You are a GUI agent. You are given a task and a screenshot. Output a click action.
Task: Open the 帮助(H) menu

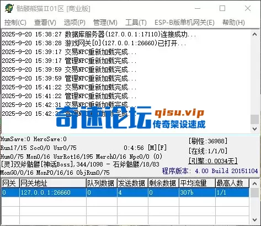pos(233,23)
